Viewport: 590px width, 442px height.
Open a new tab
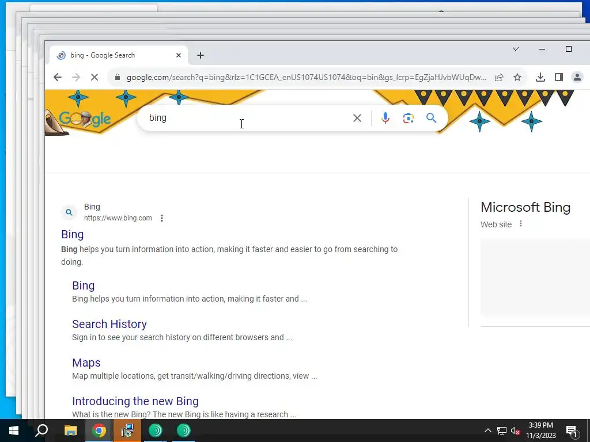click(x=200, y=56)
